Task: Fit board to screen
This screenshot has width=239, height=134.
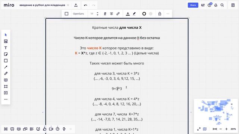Action: [x=215, y=129]
